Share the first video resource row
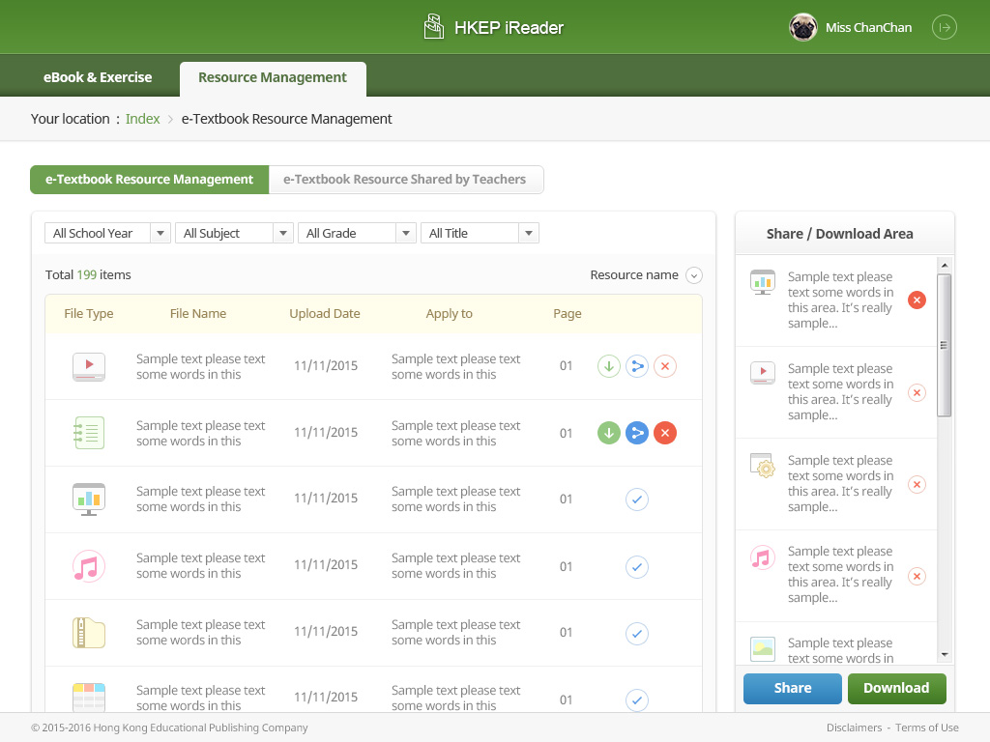 click(x=636, y=366)
